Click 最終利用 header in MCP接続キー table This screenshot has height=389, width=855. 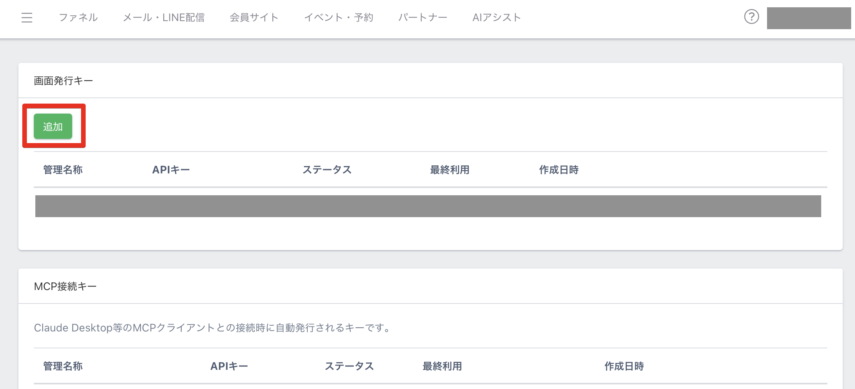point(442,366)
